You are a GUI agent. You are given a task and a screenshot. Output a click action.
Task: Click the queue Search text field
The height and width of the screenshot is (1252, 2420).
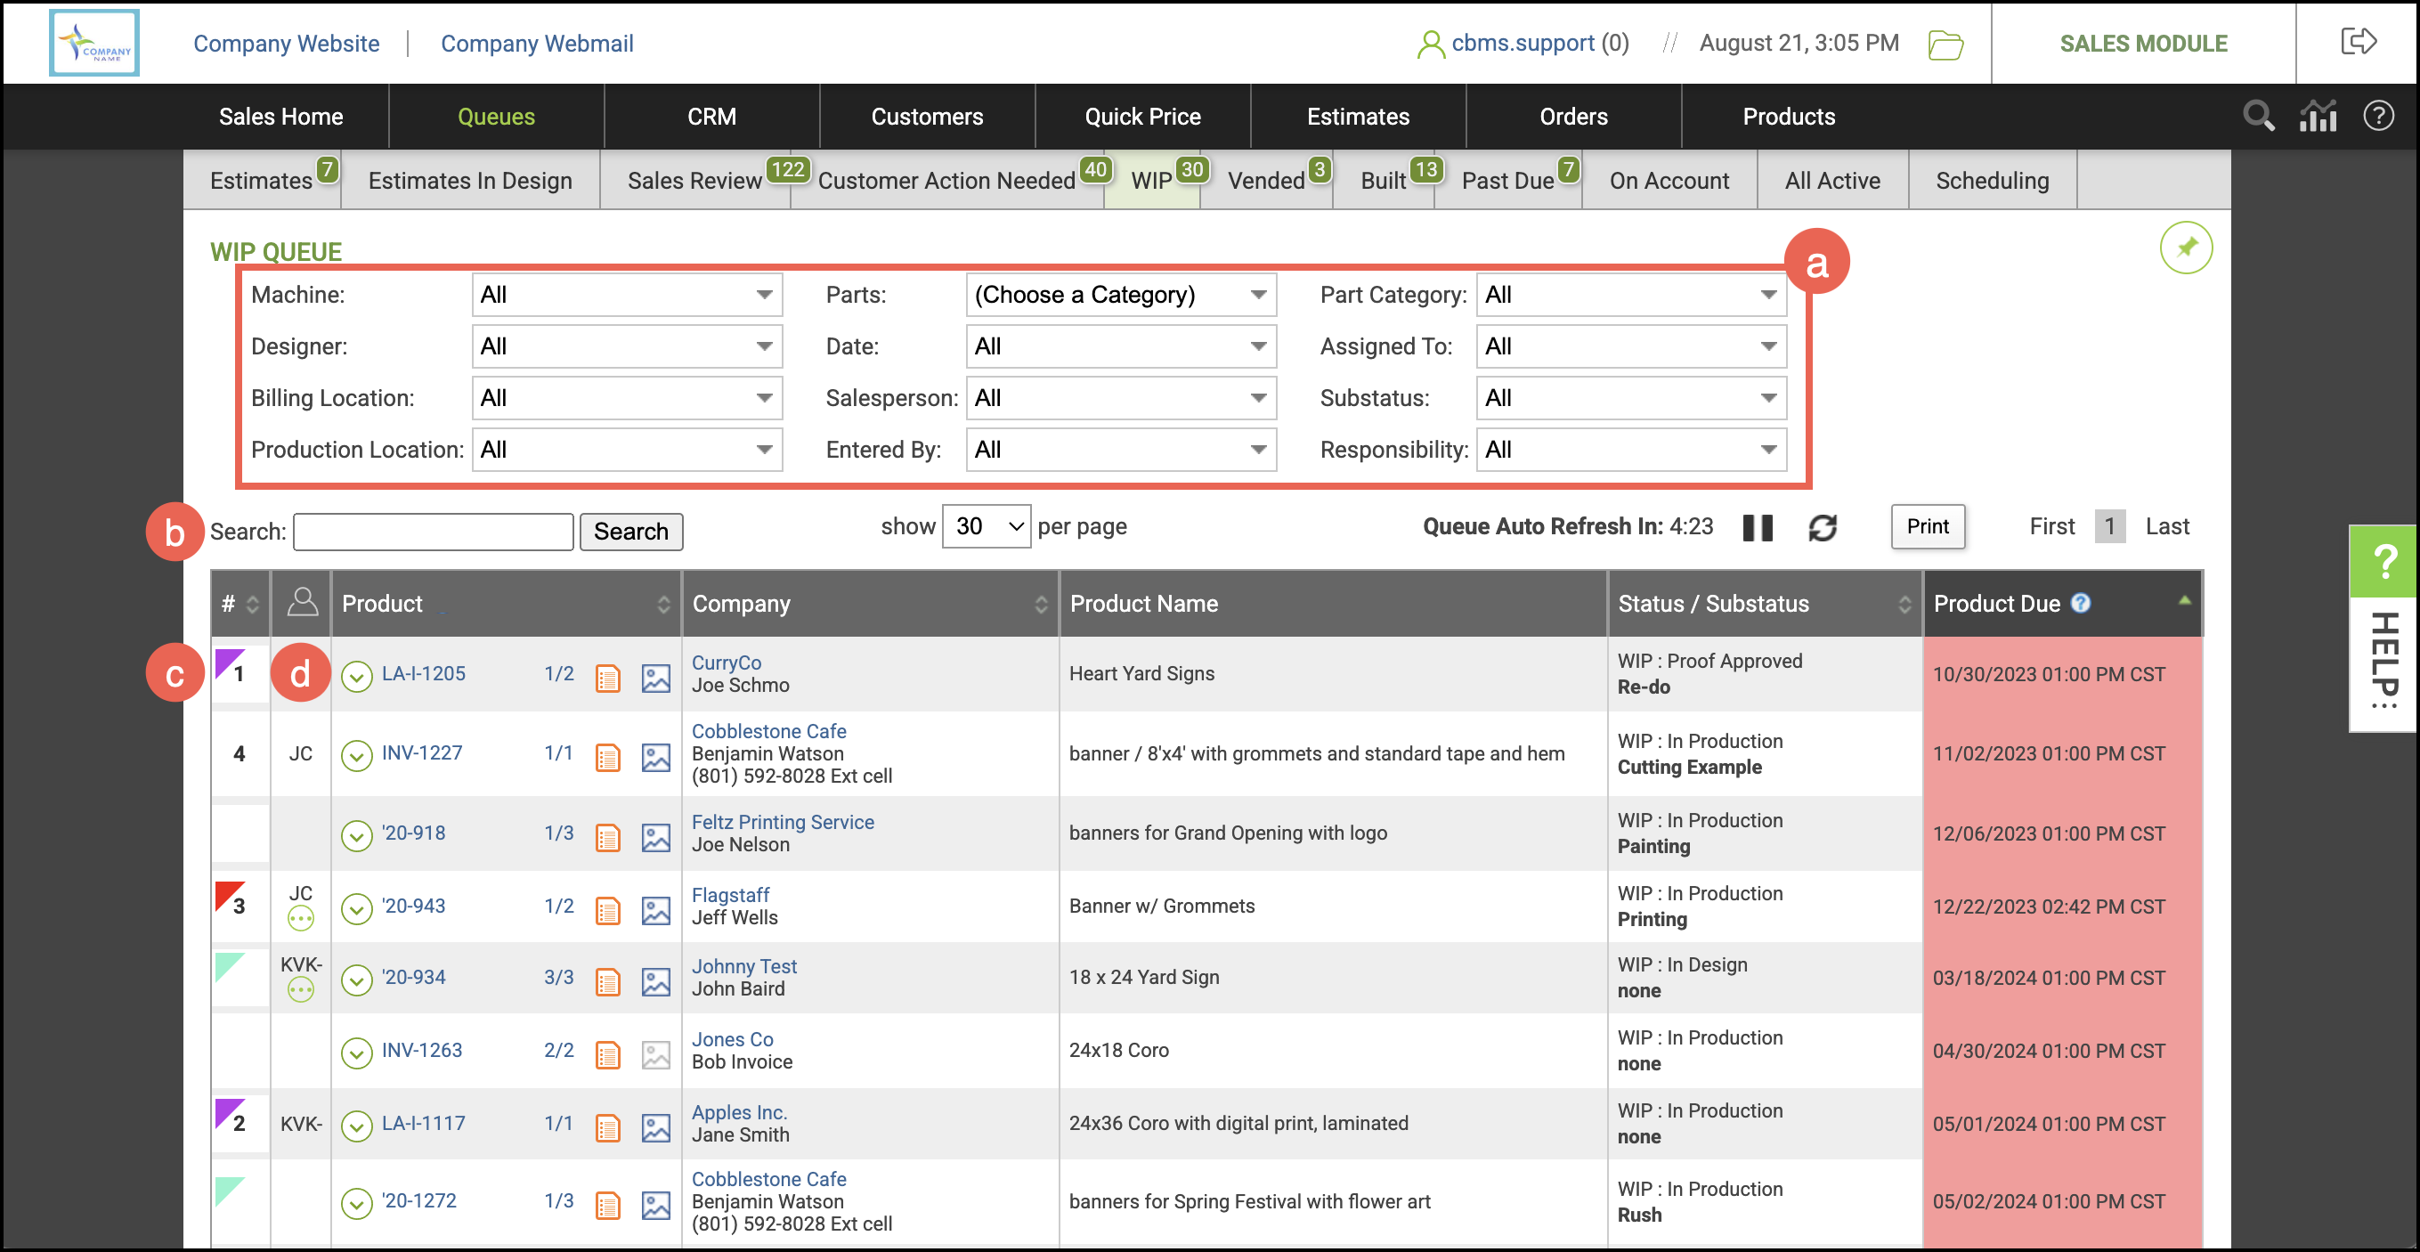point(433,532)
